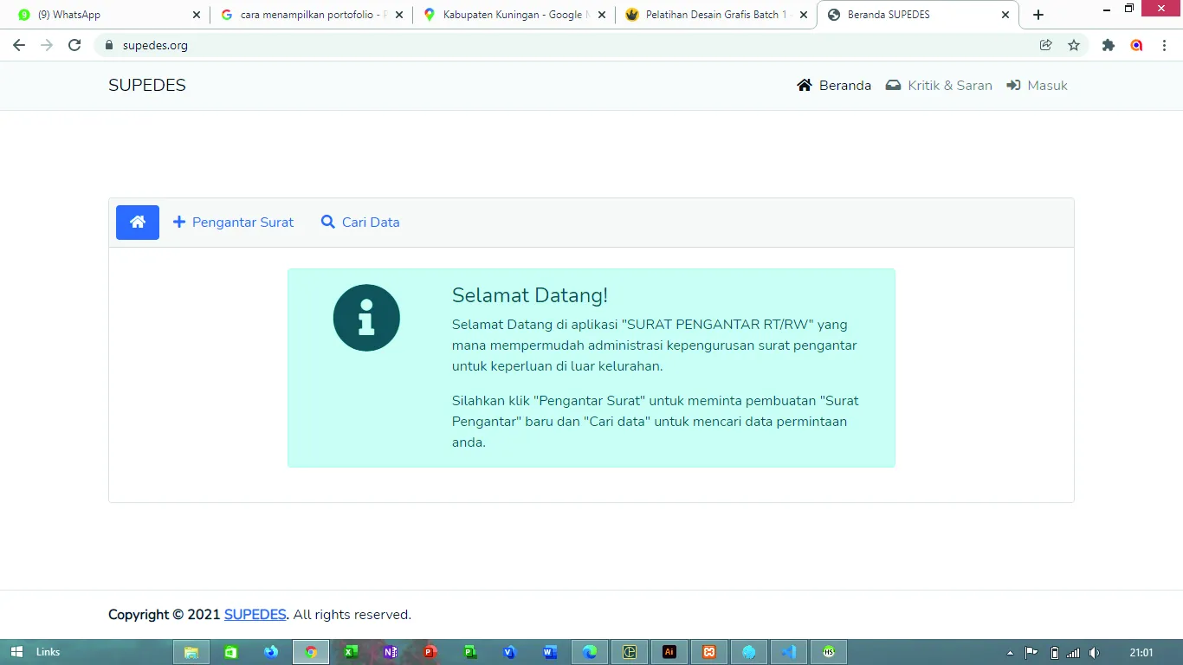Open Adobe Illustrator from the taskbar
This screenshot has height=665, width=1183.
click(669, 652)
